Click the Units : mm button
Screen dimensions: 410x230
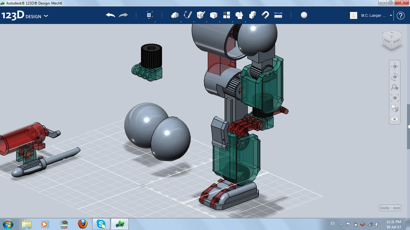pyautogui.click(x=390, y=208)
